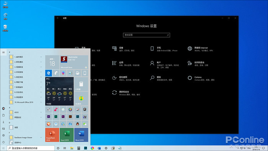Click the 查找设置 search field in Settings
The height and width of the screenshot is (151, 268).
click(147, 35)
